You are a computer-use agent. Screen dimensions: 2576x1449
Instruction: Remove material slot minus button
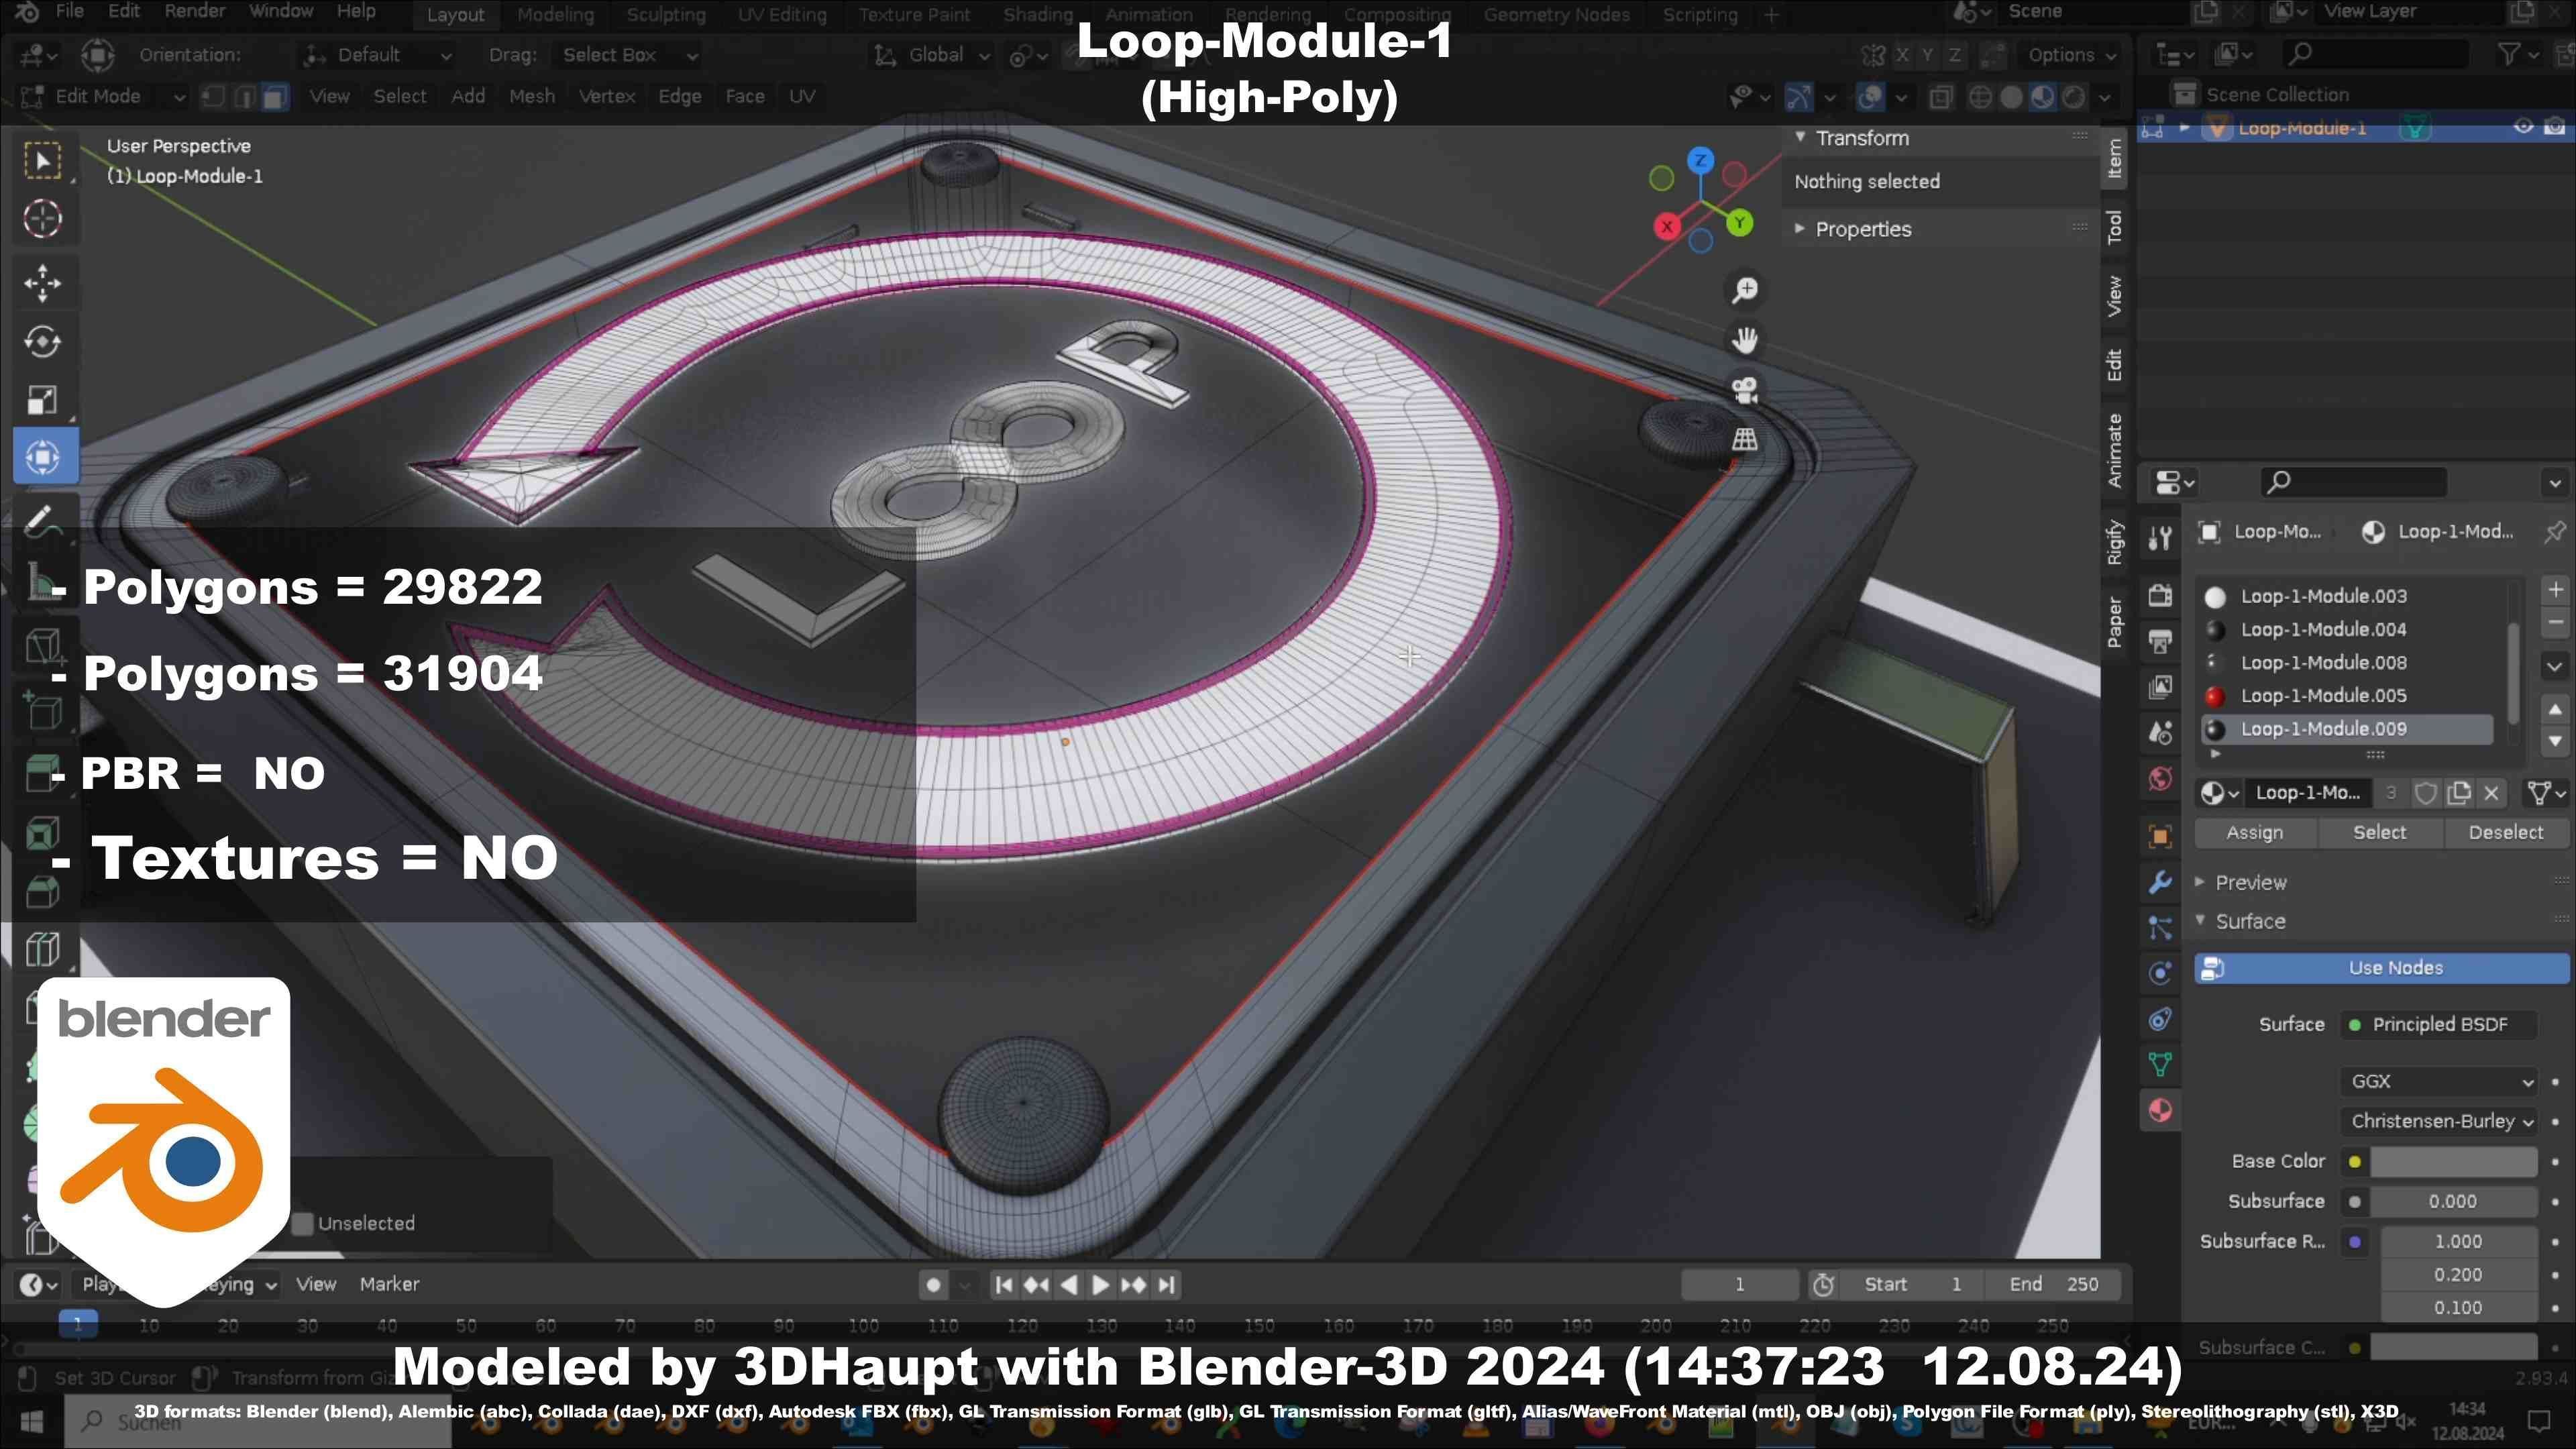[x=2555, y=622]
